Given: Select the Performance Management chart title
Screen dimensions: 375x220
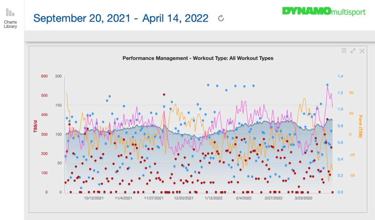Looking at the screenshot, I should (x=198, y=58).
